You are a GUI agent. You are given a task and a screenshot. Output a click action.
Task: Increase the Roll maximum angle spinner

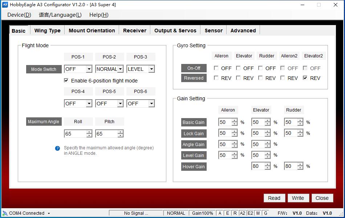pos(89,132)
